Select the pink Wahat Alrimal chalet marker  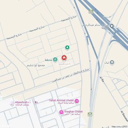tap(77, 101)
